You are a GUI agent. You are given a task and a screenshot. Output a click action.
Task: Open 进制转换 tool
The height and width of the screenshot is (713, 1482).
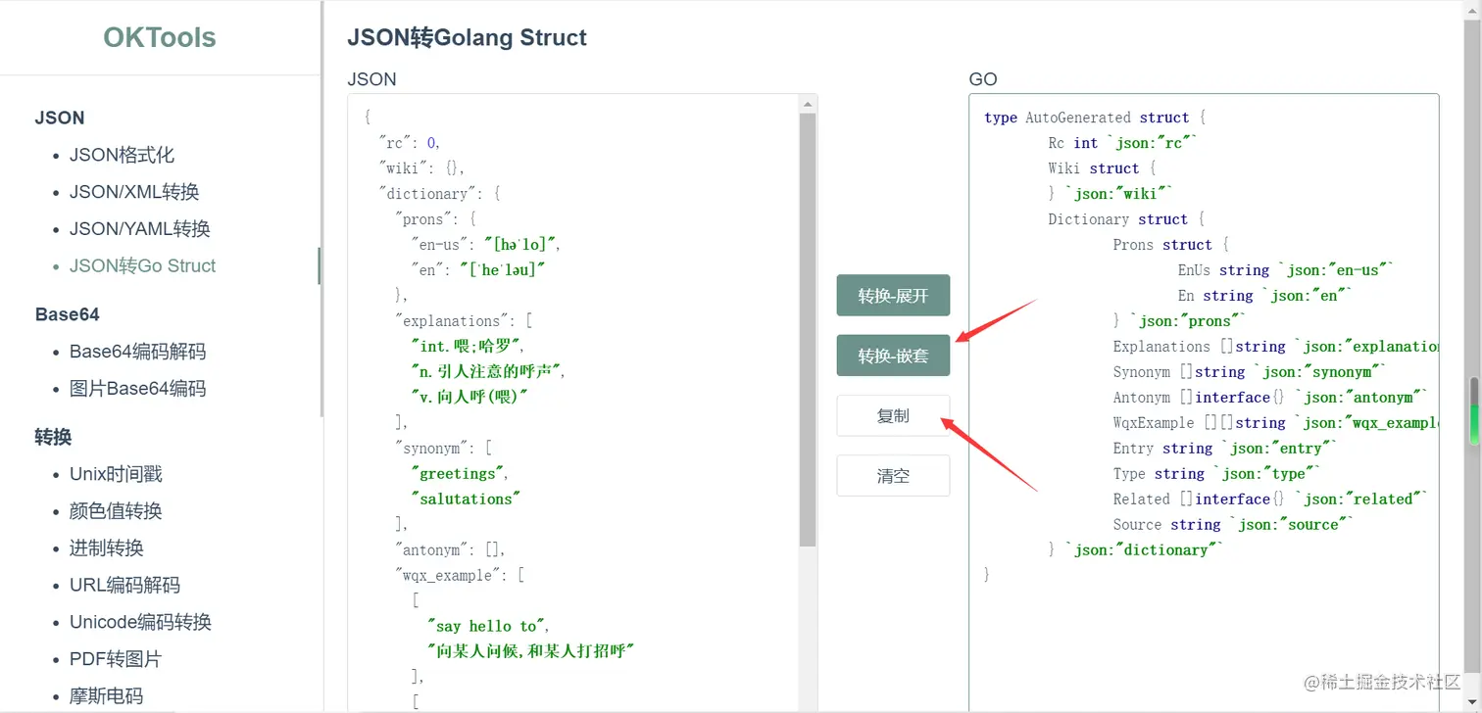tap(106, 548)
